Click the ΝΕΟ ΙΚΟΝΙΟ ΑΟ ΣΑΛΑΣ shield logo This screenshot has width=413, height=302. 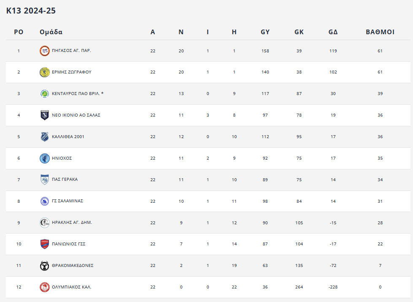click(x=44, y=115)
